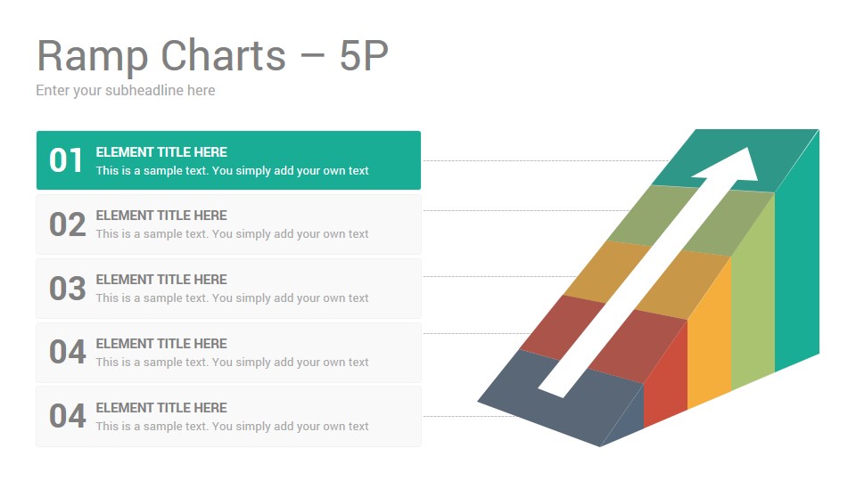Select the highlighted 01 element box
Image resolution: width=856 pixels, height=481 pixels.
(x=229, y=160)
